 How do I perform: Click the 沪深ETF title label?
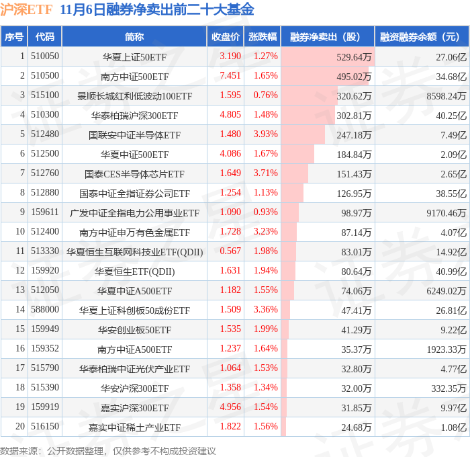point(26,9)
